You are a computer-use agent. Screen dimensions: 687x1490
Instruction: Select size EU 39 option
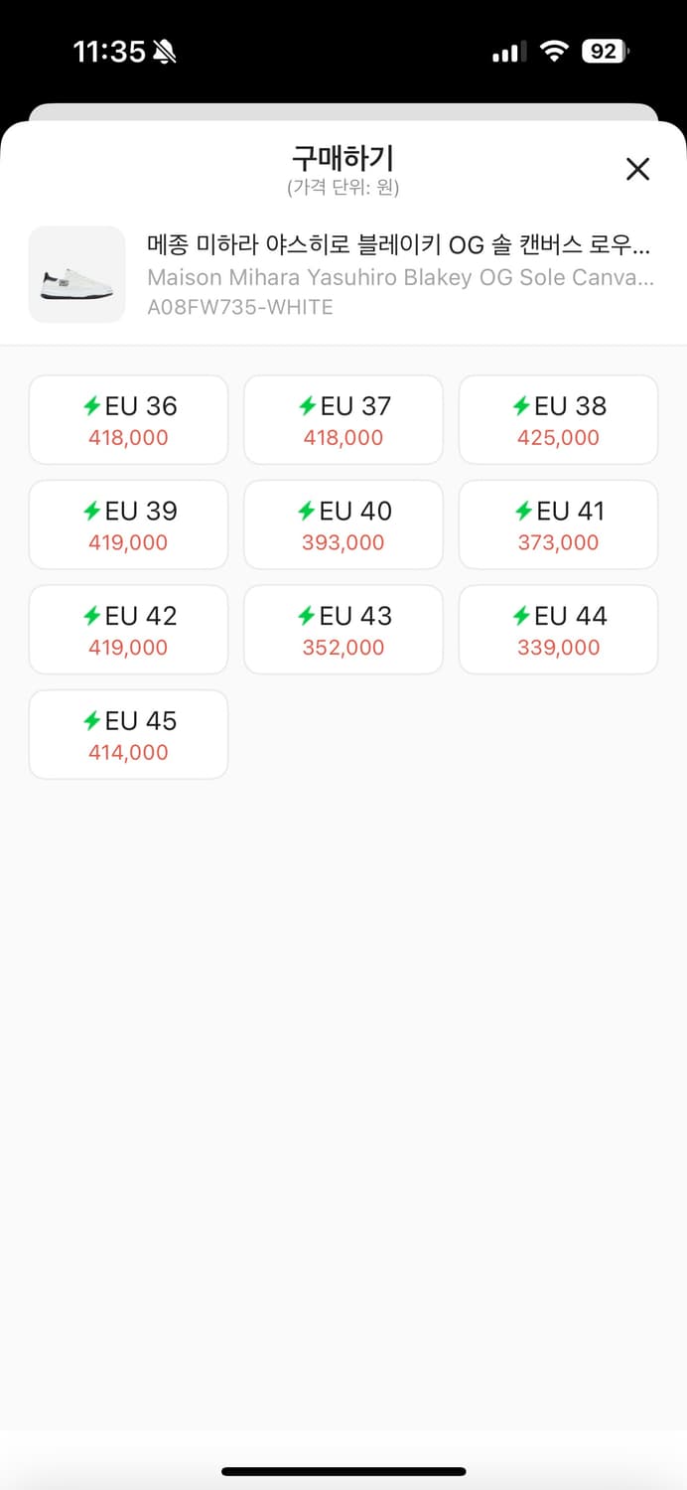(x=128, y=524)
